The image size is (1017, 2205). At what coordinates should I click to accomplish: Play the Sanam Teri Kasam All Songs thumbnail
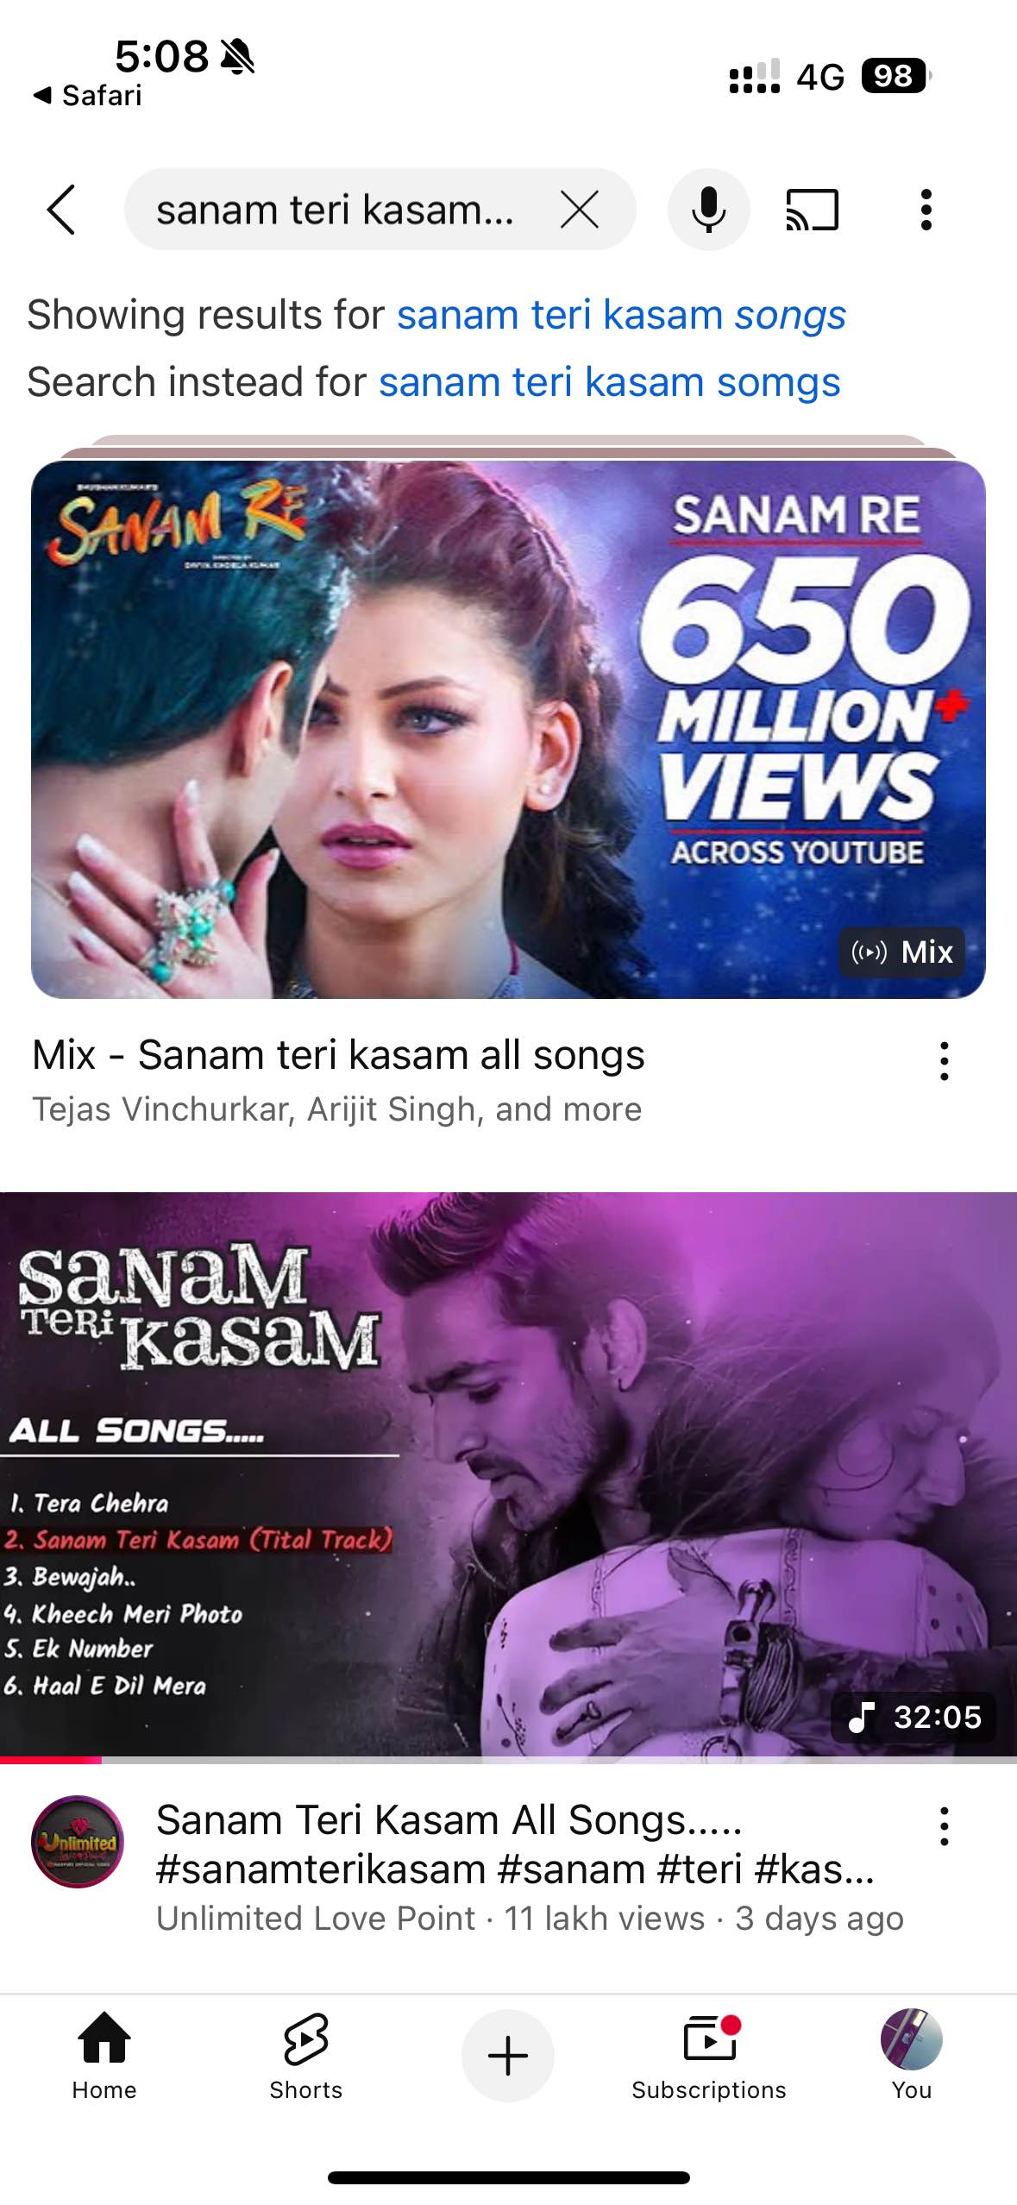click(508, 1474)
